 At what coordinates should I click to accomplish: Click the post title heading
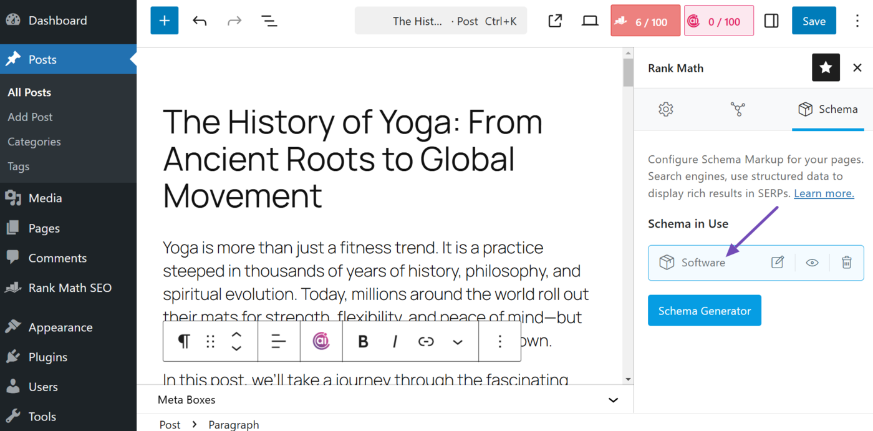[353, 158]
